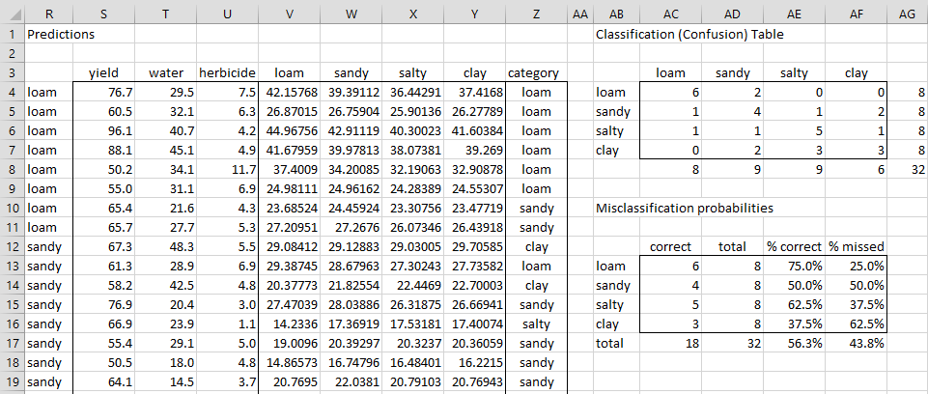Select the column V header
The width and height of the screenshot is (928, 394).
tap(290, 15)
